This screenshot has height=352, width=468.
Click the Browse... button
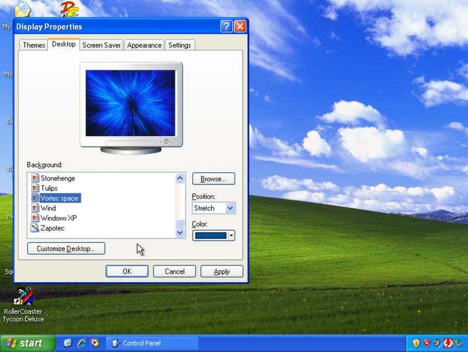click(213, 179)
